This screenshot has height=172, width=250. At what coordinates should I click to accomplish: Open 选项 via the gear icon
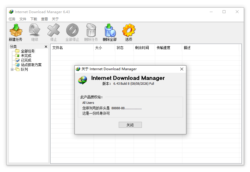tap(129, 30)
